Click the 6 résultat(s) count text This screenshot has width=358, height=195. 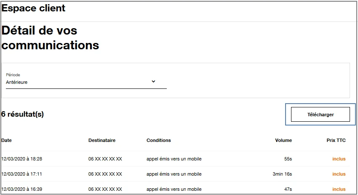coord(23,114)
